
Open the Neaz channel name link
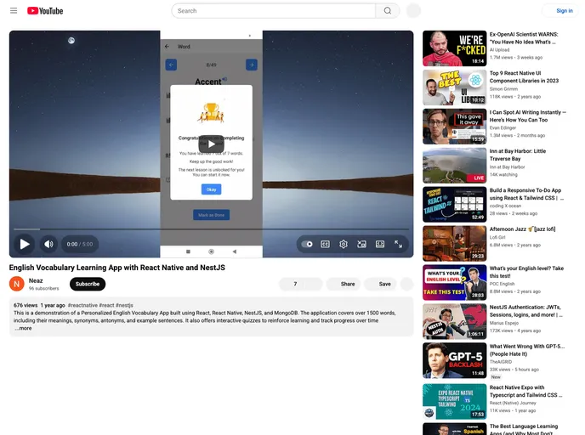click(x=36, y=280)
